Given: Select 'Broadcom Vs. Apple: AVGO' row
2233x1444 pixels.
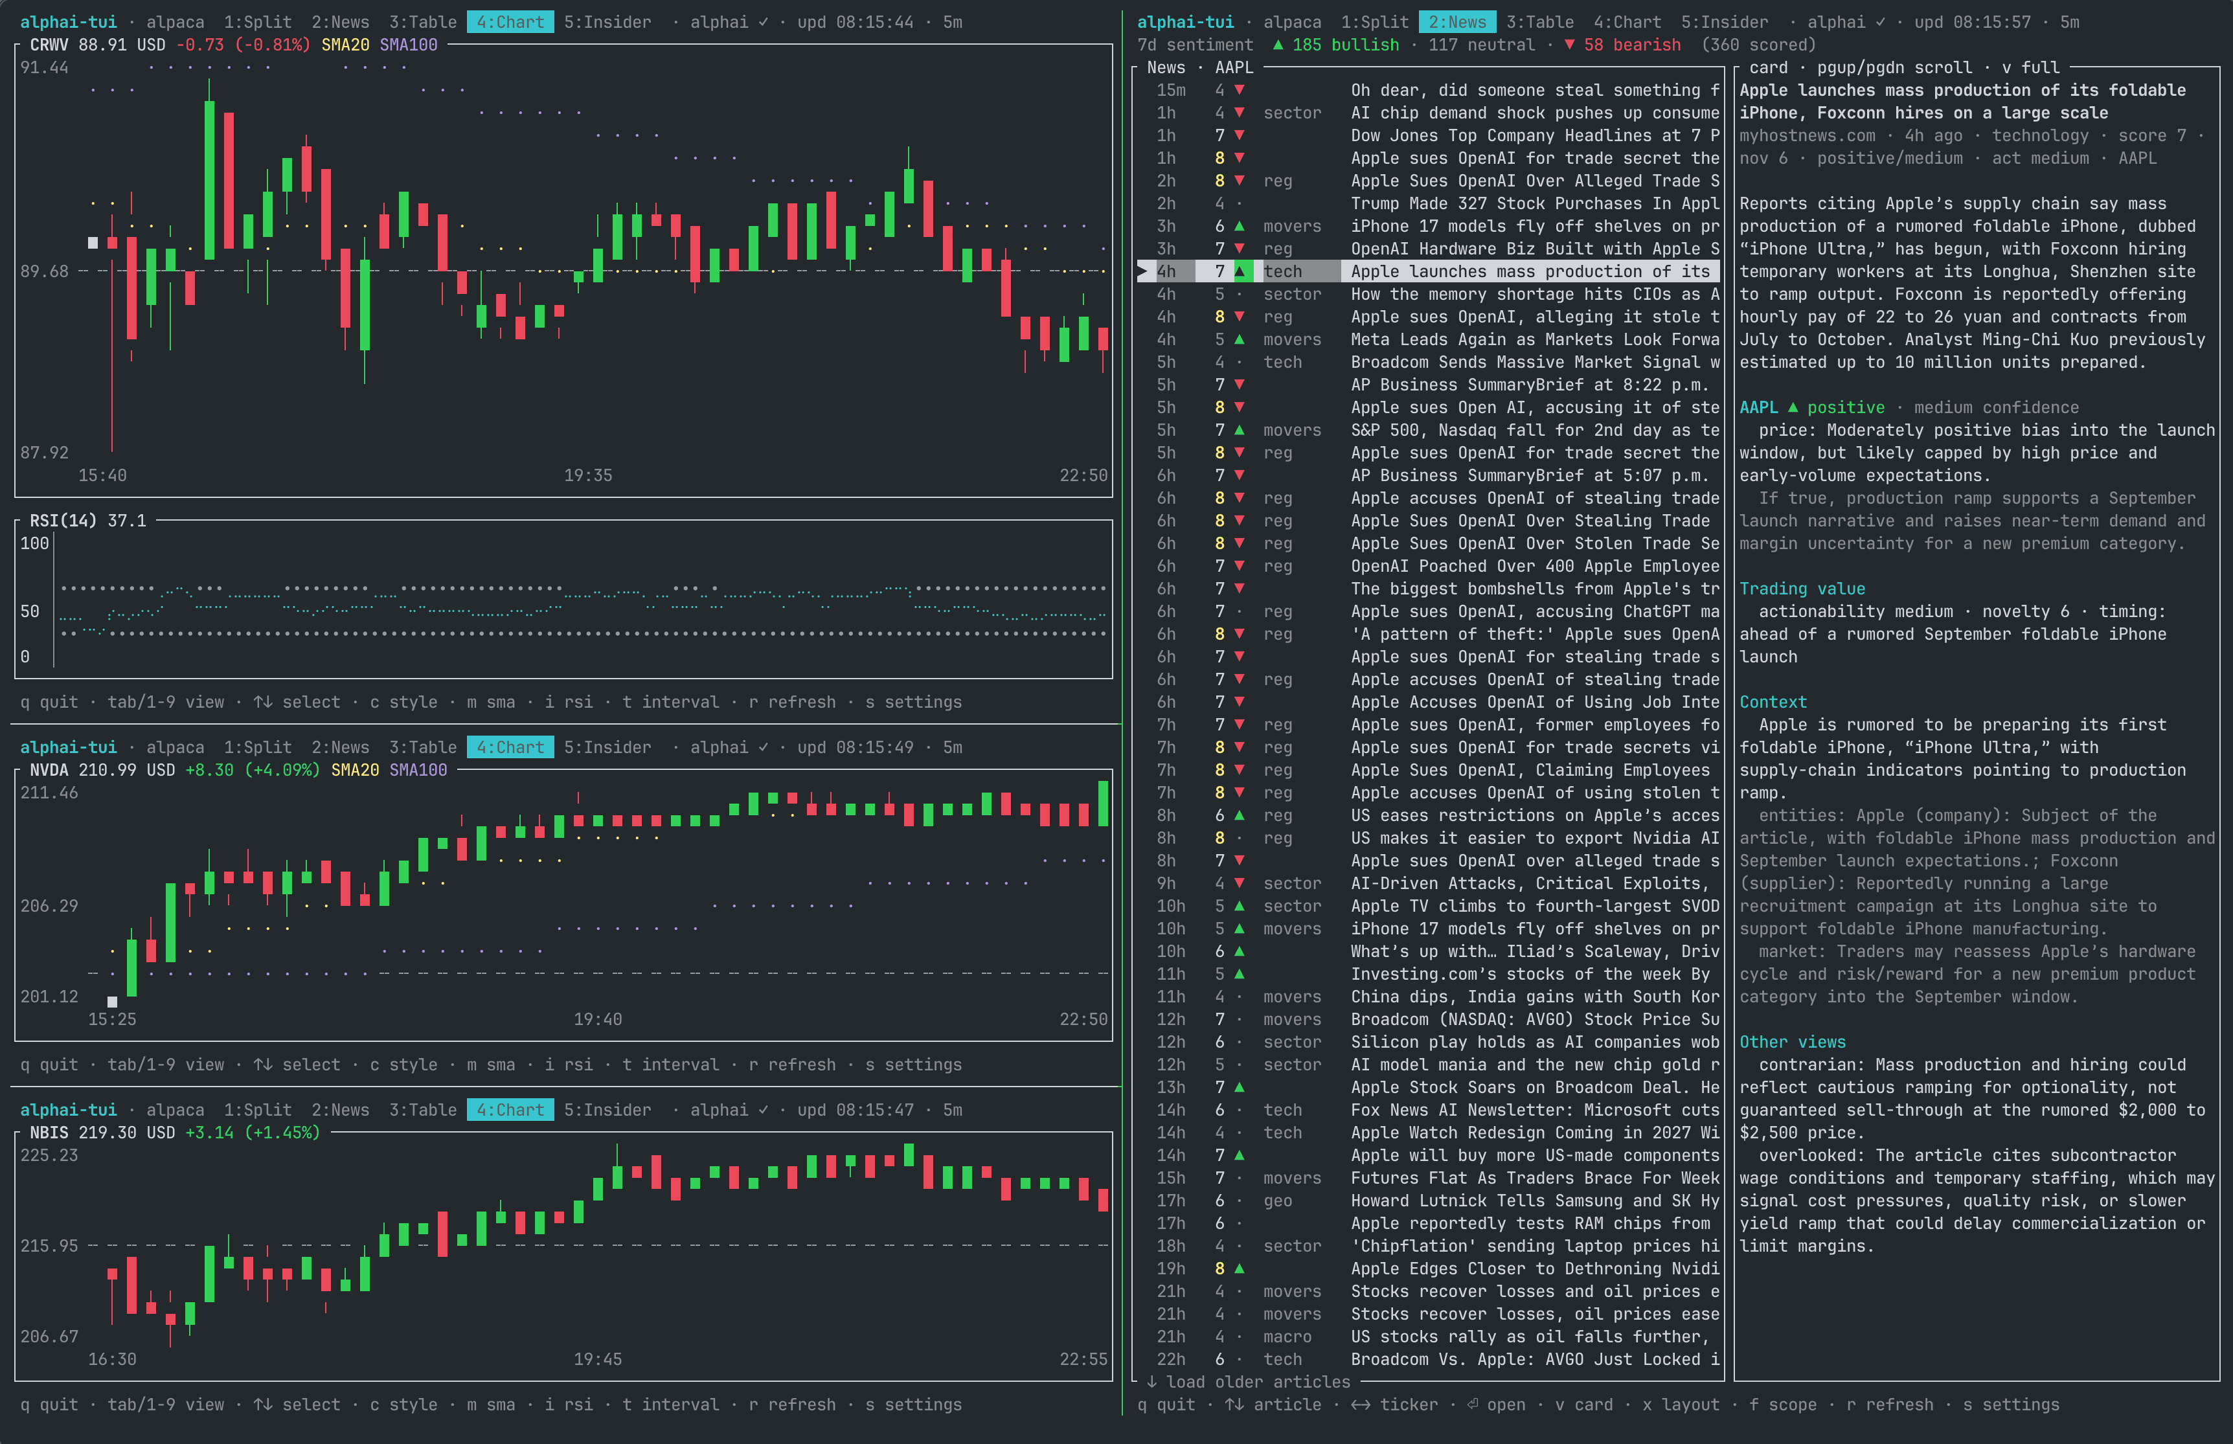Looking at the screenshot, I should (x=1427, y=1360).
